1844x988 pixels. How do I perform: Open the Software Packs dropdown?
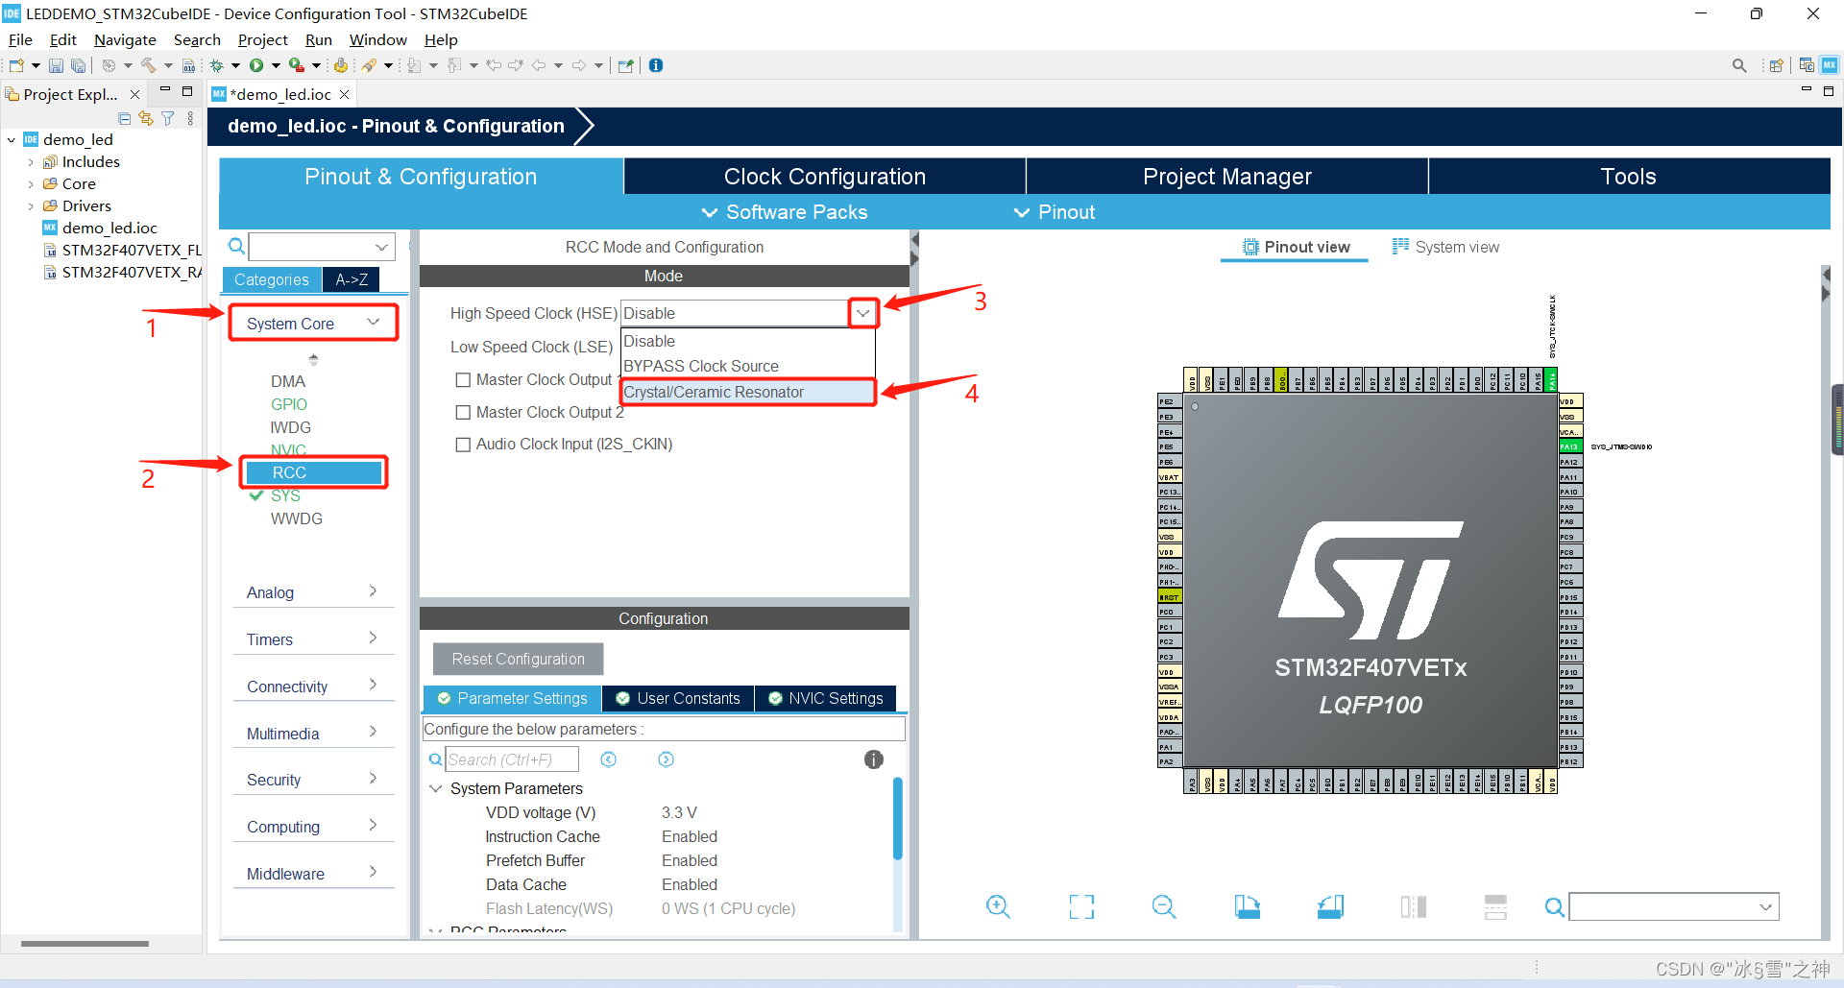784,212
